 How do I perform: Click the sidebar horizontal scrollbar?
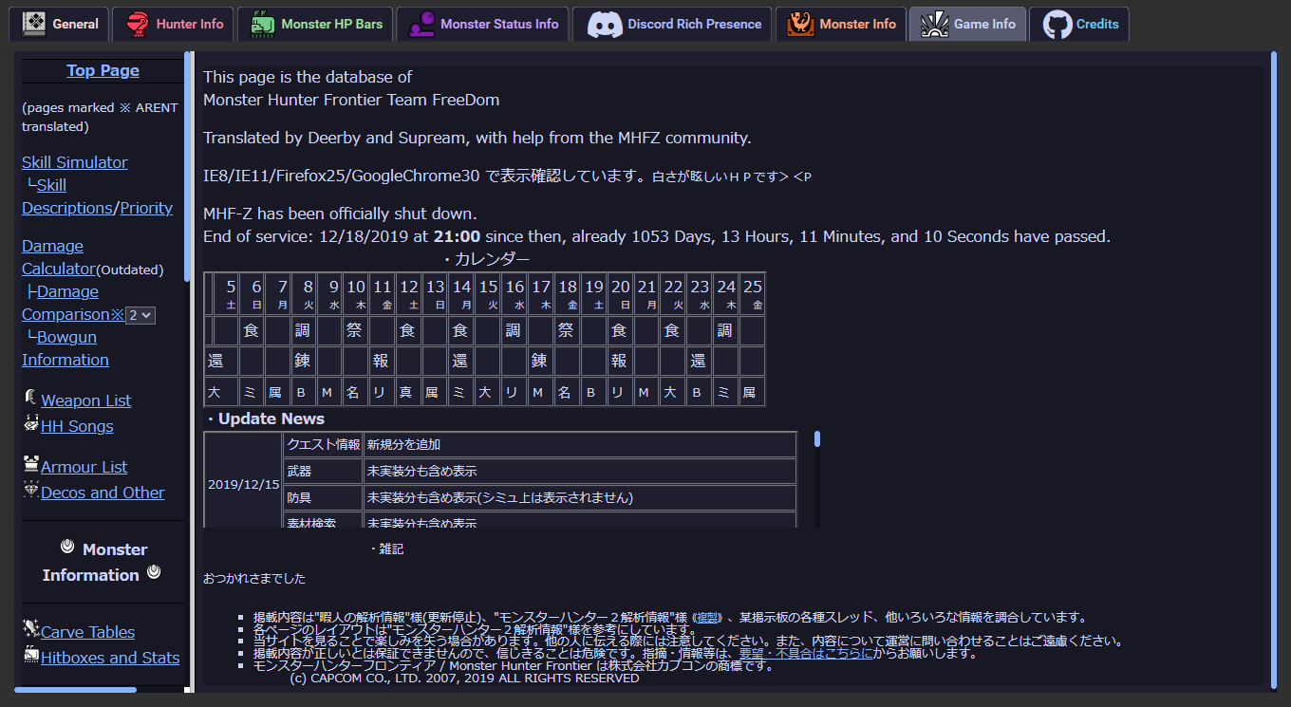point(75,690)
